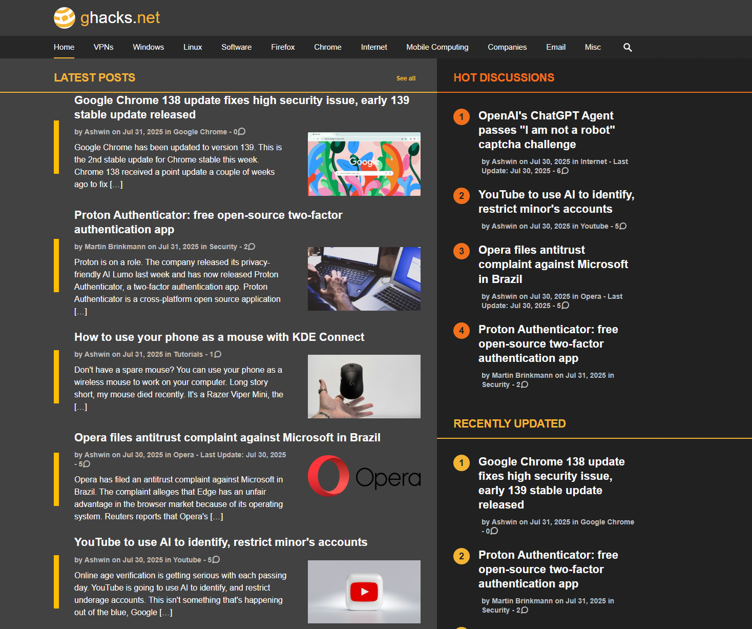Click the Google Chrome article thumbnail
Screen dimensions: 752x629
point(364,164)
